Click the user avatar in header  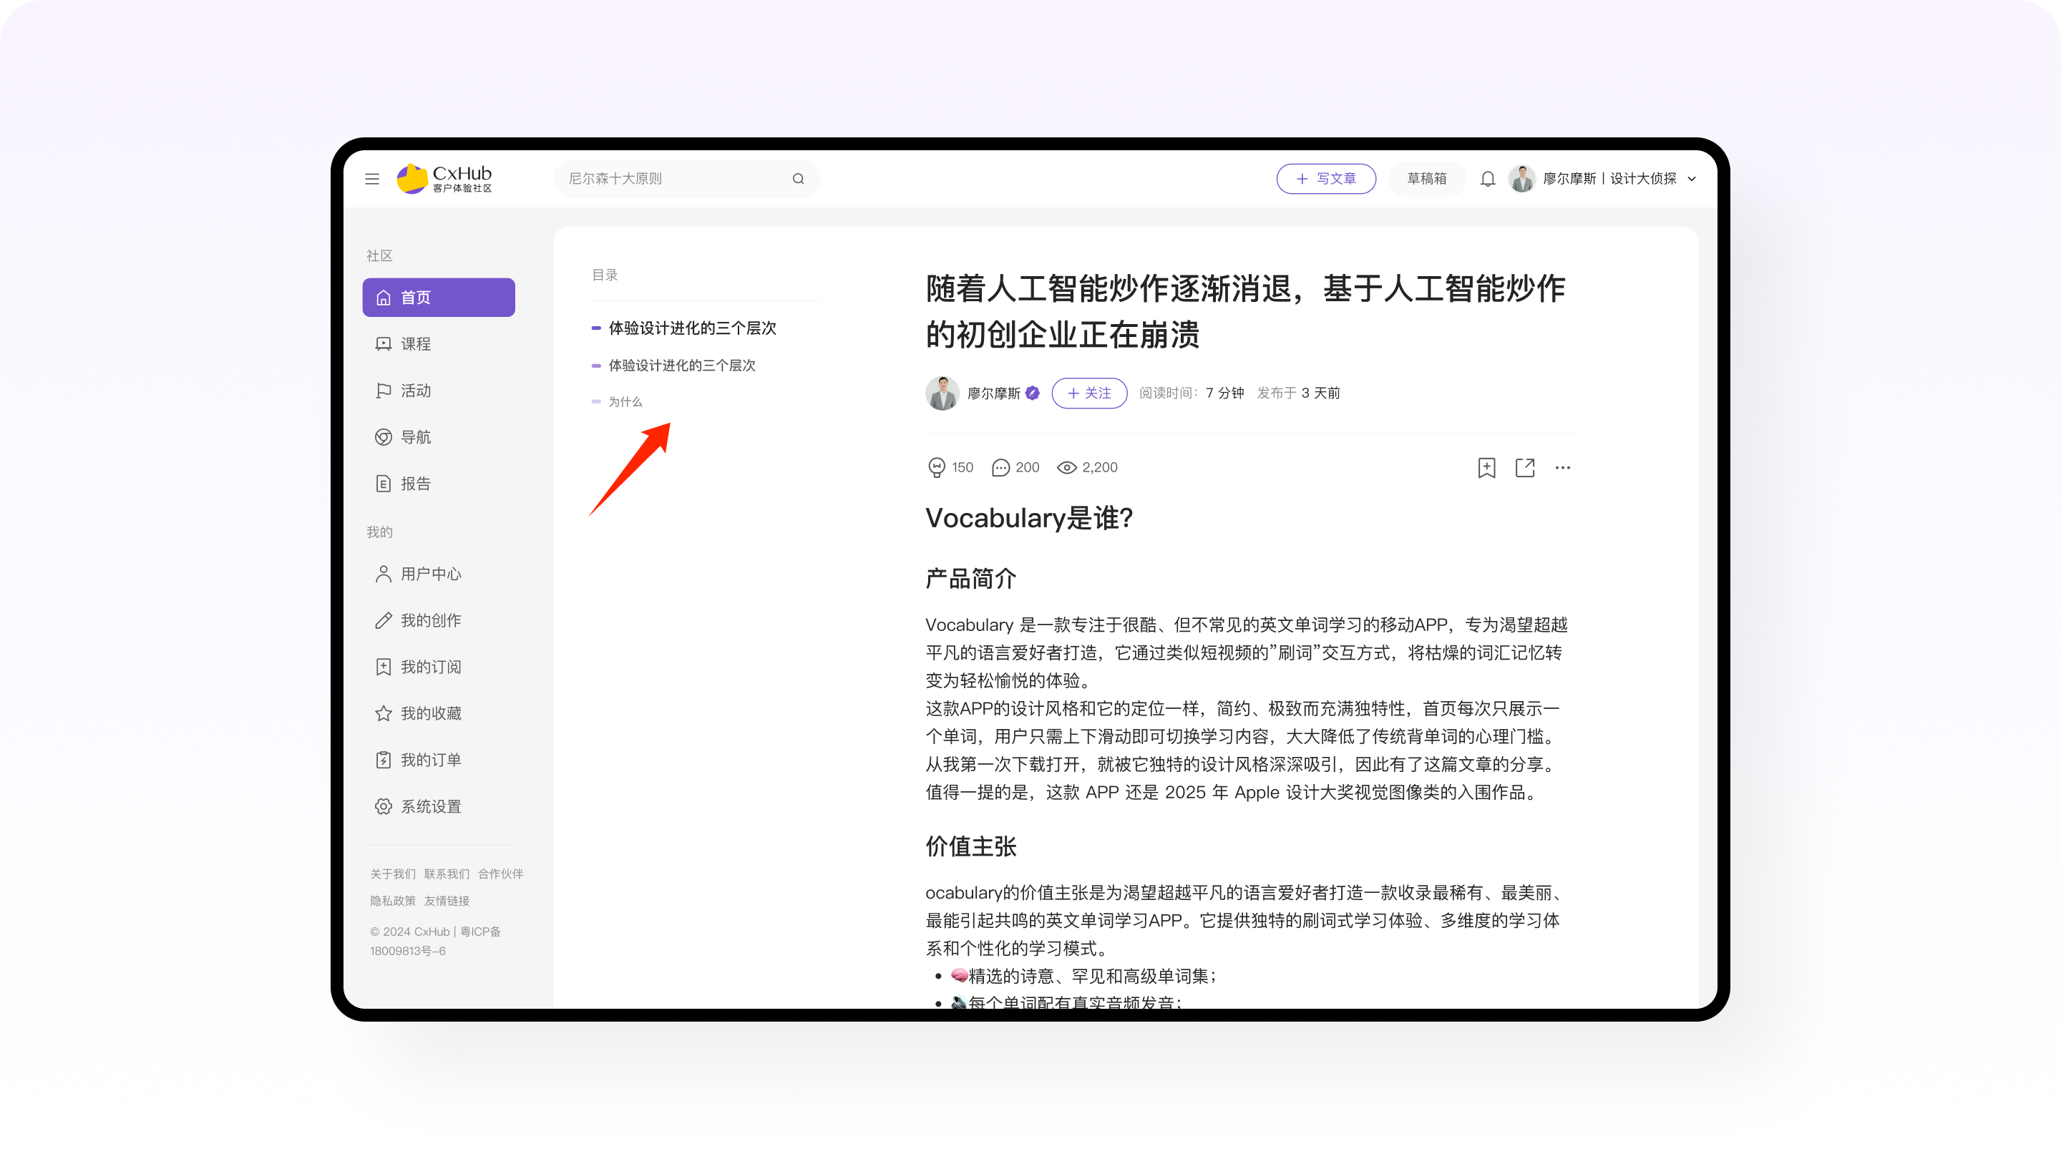[x=1521, y=178]
